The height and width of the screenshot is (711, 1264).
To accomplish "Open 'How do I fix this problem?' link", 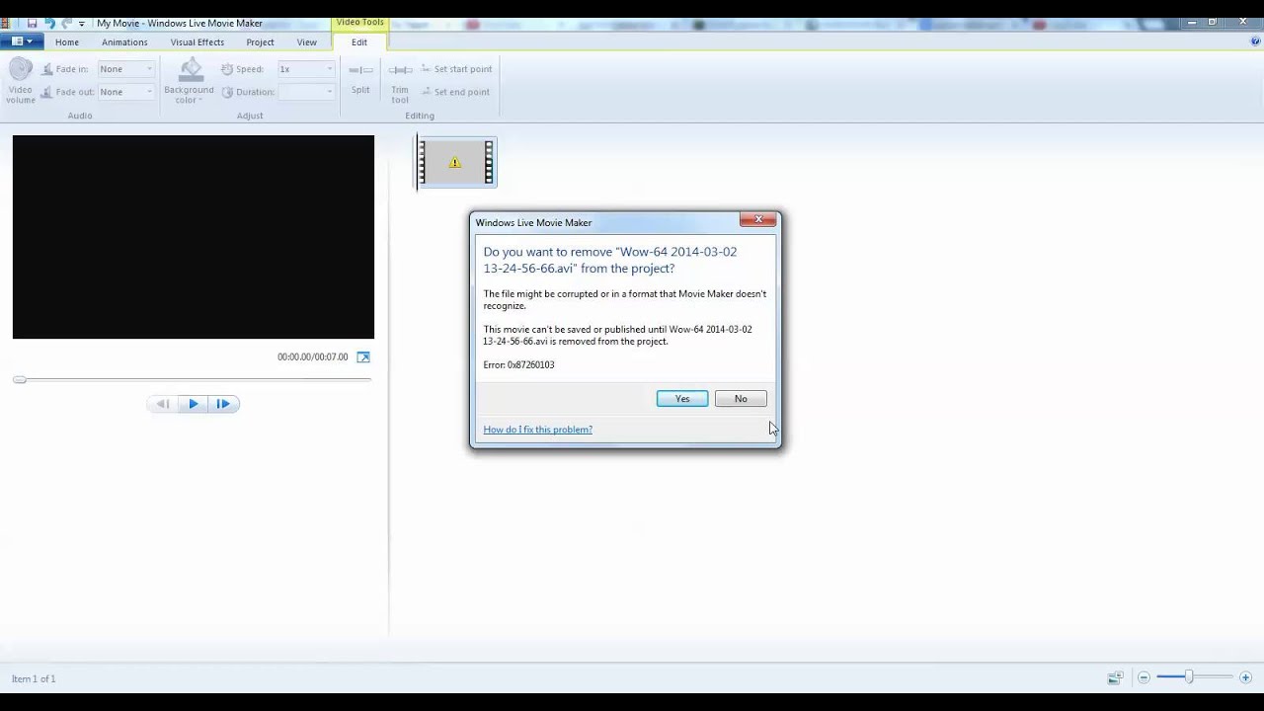I will [x=538, y=430].
